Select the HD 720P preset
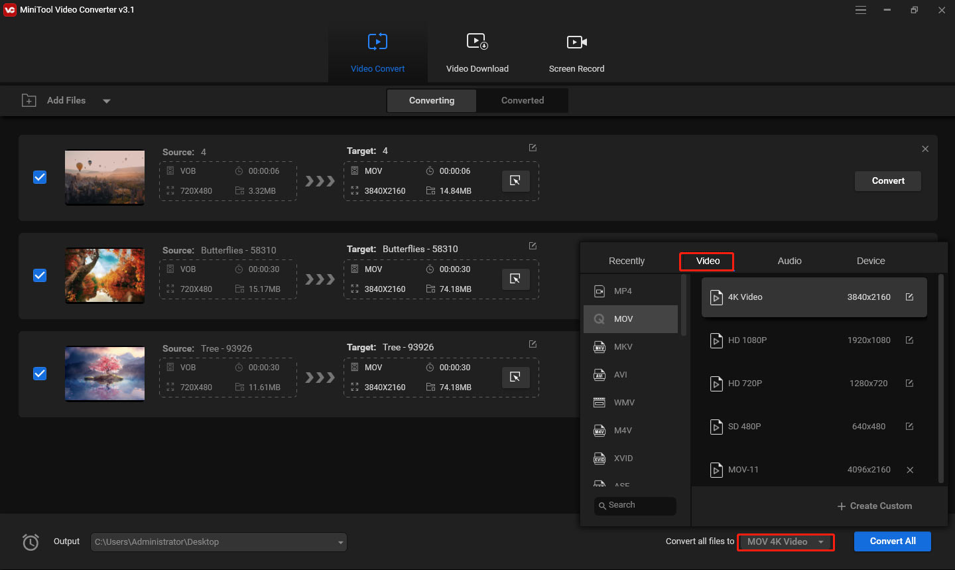This screenshot has height=570, width=955. pos(814,384)
